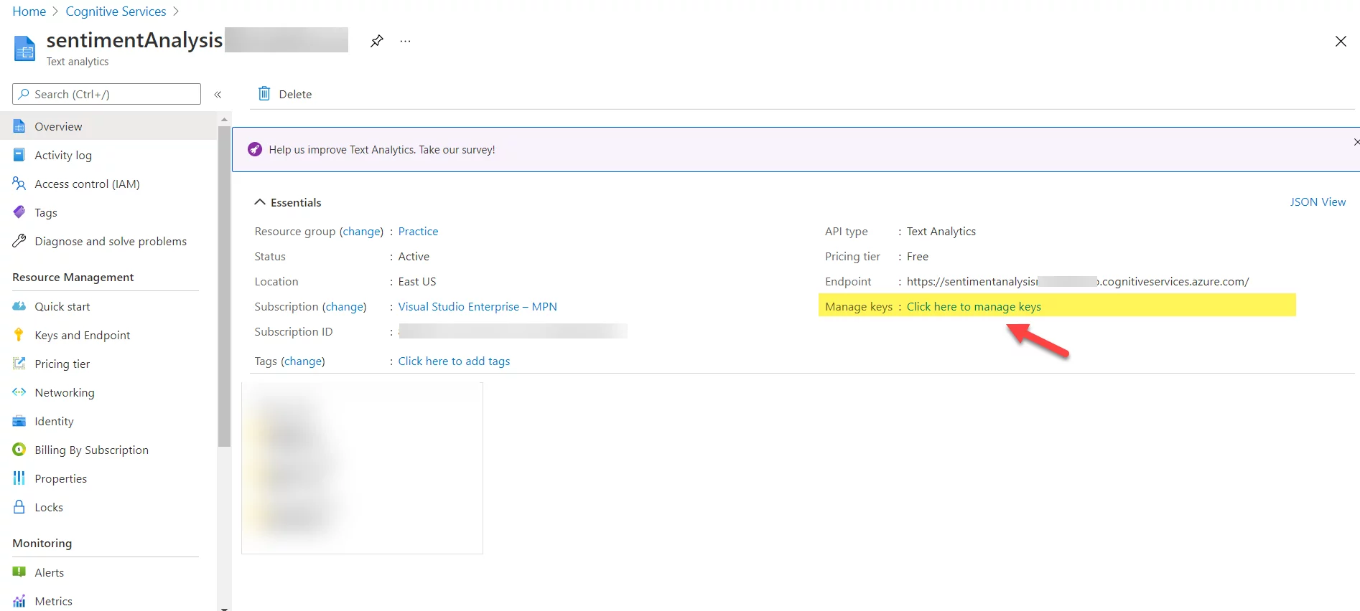Click the Overview icon
The height and width of the screenshot is (611, 1360).
(19, 126)
